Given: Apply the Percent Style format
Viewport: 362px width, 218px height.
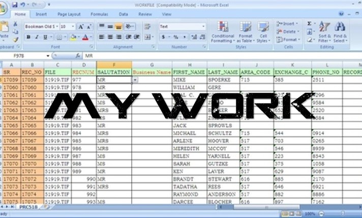Looking at the screenshot, I should click(176, 37).
